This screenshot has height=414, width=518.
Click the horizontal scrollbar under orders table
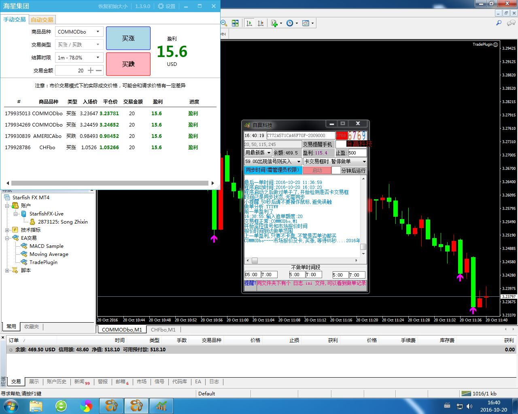pos(110,183)
